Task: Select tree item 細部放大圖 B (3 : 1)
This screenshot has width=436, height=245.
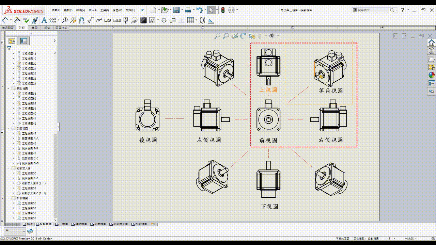Action: click(34, 183)
